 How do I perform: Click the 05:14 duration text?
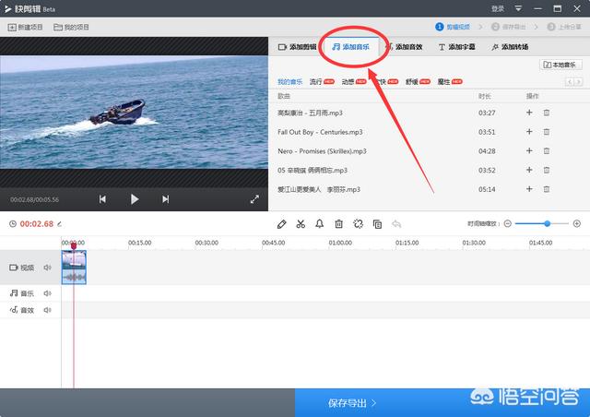coord(487,189)
